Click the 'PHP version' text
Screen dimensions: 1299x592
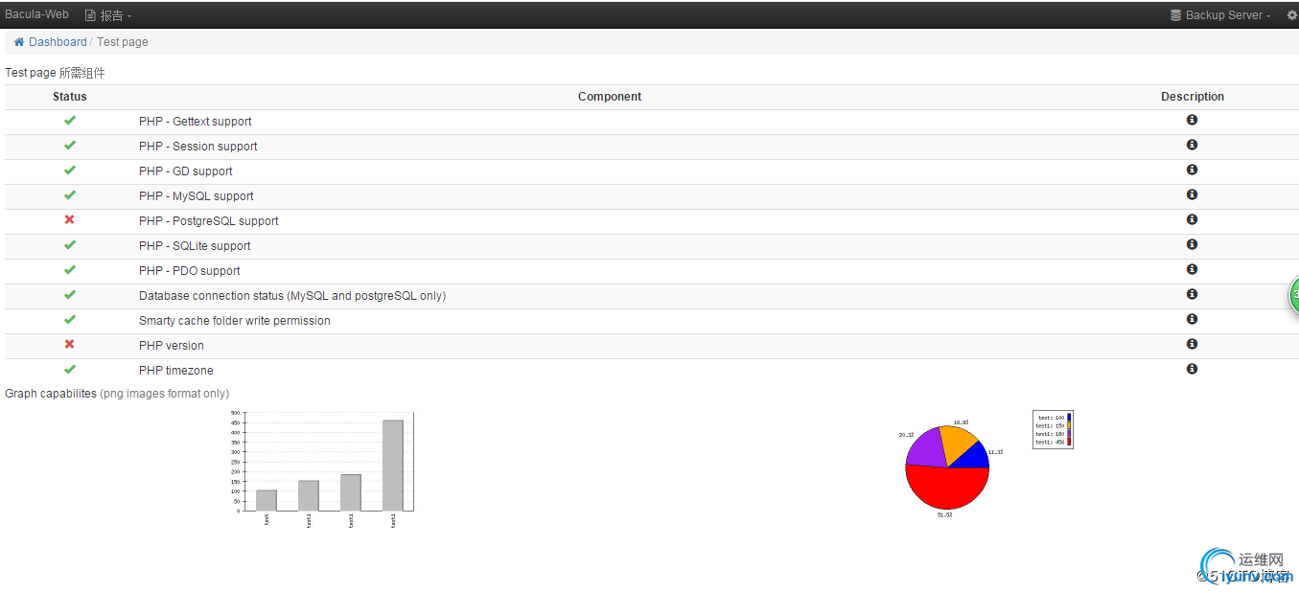172,346
